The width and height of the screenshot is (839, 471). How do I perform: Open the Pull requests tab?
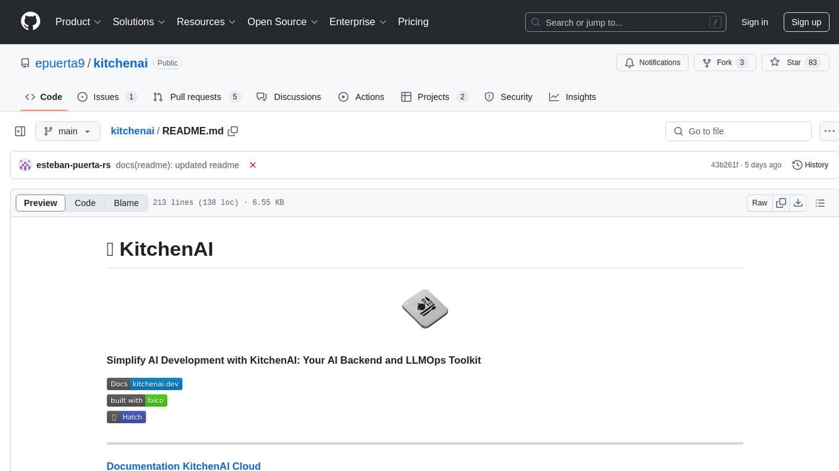tap(196, 97)
